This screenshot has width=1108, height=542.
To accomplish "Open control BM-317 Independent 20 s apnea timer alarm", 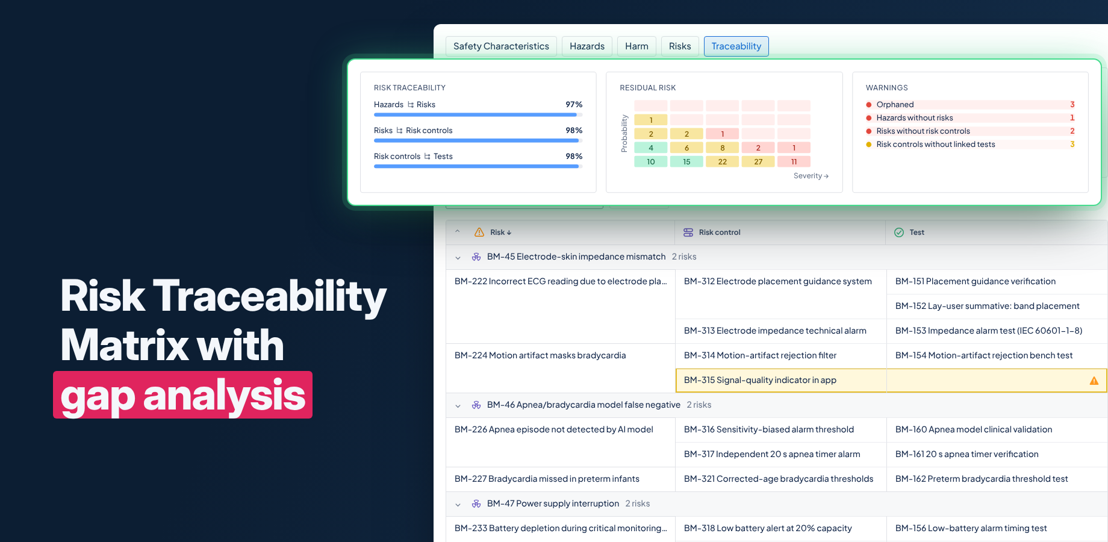I will (772, 454).
